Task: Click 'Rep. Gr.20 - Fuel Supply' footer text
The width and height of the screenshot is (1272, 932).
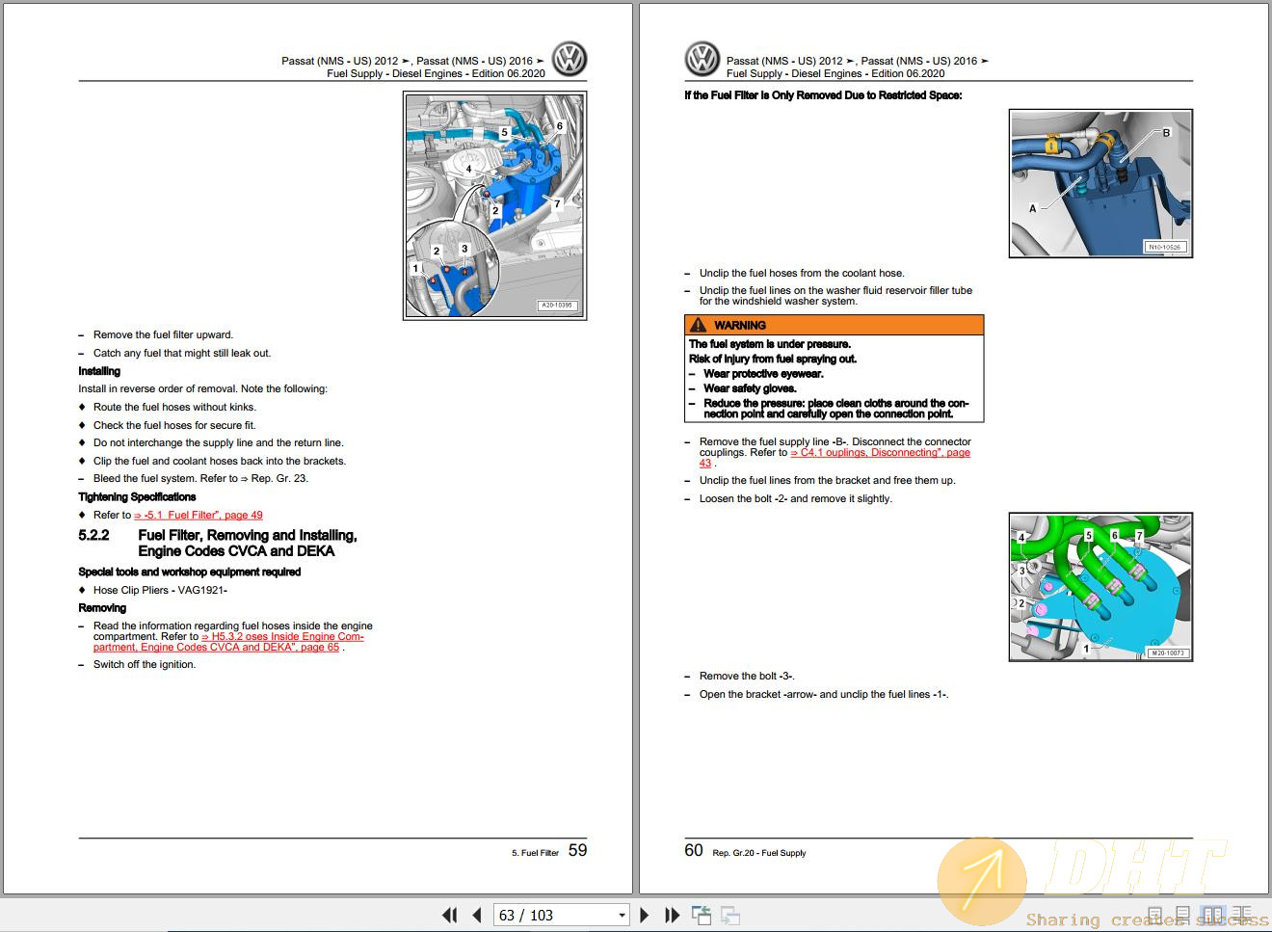Action: tap(759, 853)
